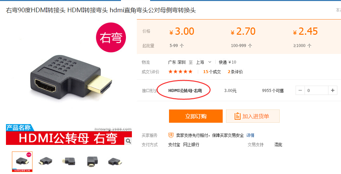341x174 pixels.
Task: Select the third product thumbnail
Action: [x=69, y=161]
